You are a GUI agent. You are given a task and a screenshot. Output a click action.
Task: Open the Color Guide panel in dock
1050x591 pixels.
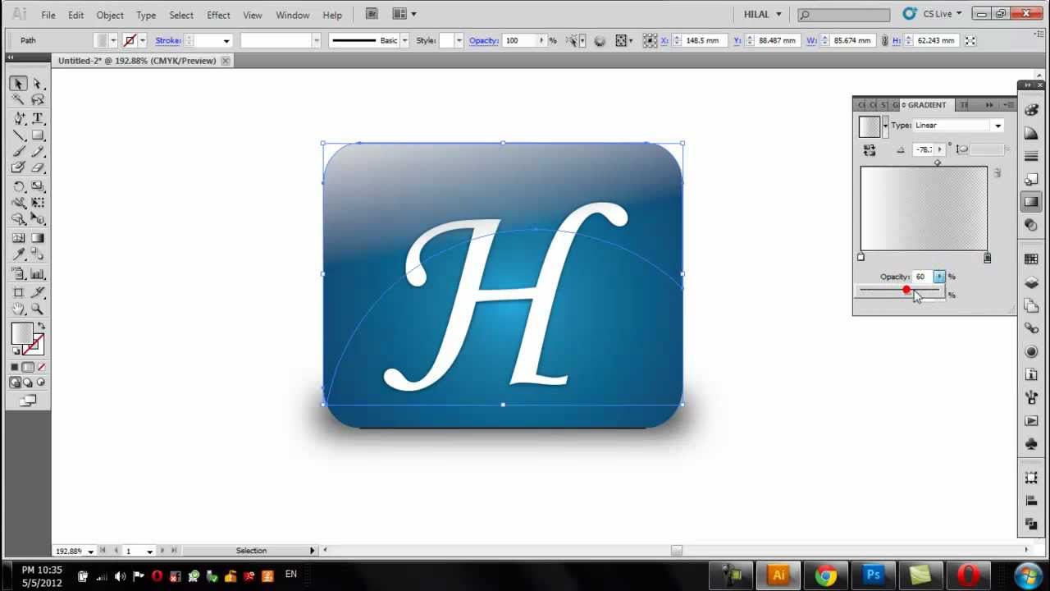[1031, 134]
